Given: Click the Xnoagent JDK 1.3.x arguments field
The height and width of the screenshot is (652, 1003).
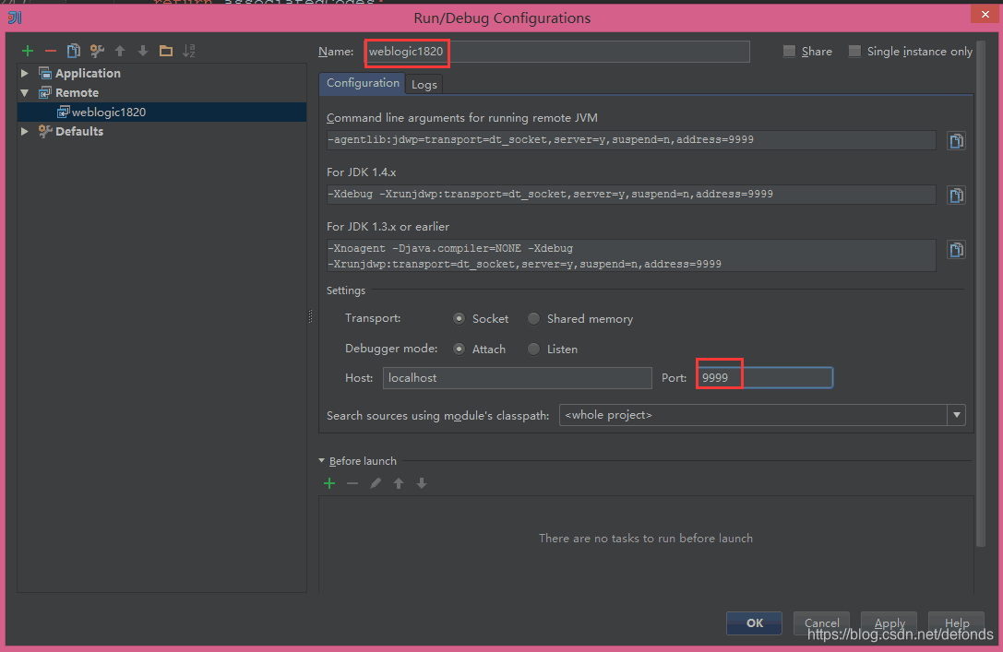Looking at the screenshot, I should (x=631, y=255).
